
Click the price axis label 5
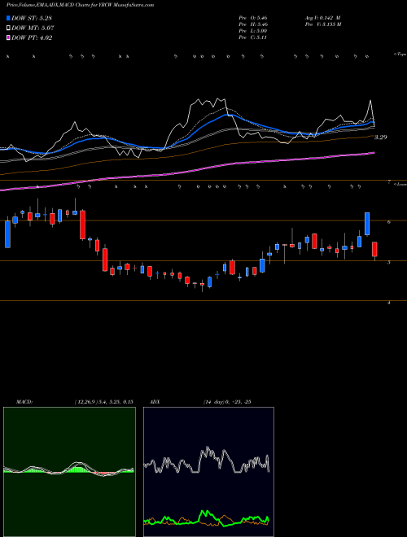coord(389,262)
